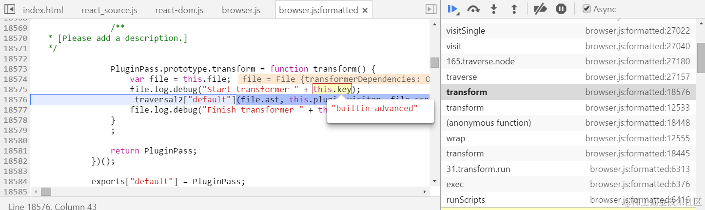This screenshot has height=210, width=705.
Task: Select transform frame at line 18445
Action: point(568,153)
